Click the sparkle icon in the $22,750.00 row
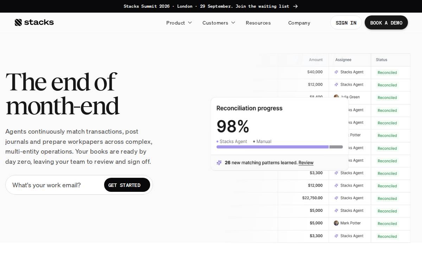422x263 pixels. point(336,198)
